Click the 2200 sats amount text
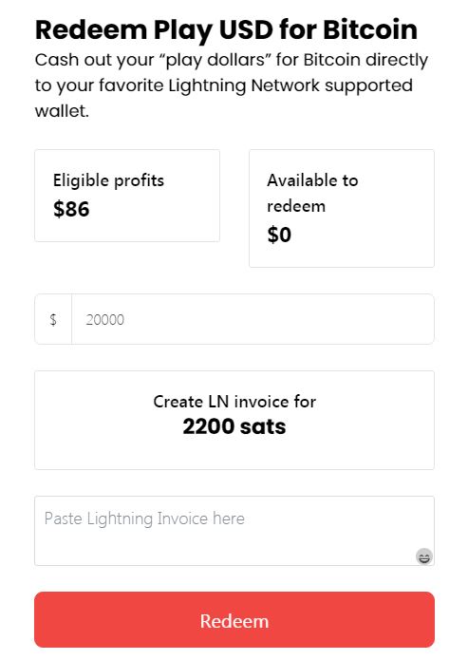 234,426
